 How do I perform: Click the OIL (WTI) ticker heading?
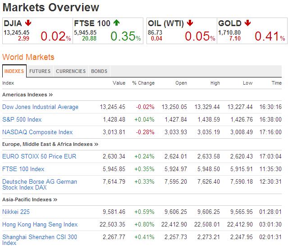click(166, 23)
